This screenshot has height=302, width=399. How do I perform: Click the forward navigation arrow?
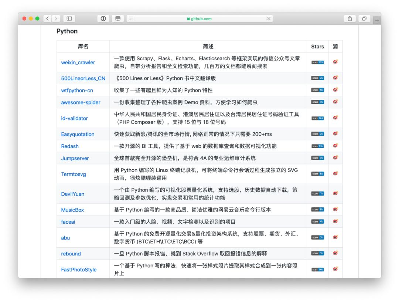click(56, 18)
